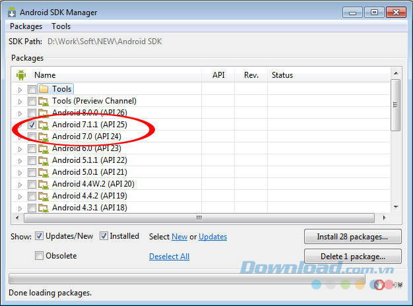Click the Tools (Preview Channel) package icon
Image resolution: width=413 pixels, height=306 pixels.
pyautogui.click(x=44, y=101)
